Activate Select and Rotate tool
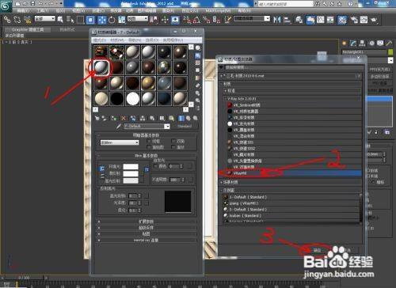This screenshot has height=288, width=396. tap(112, 20)
